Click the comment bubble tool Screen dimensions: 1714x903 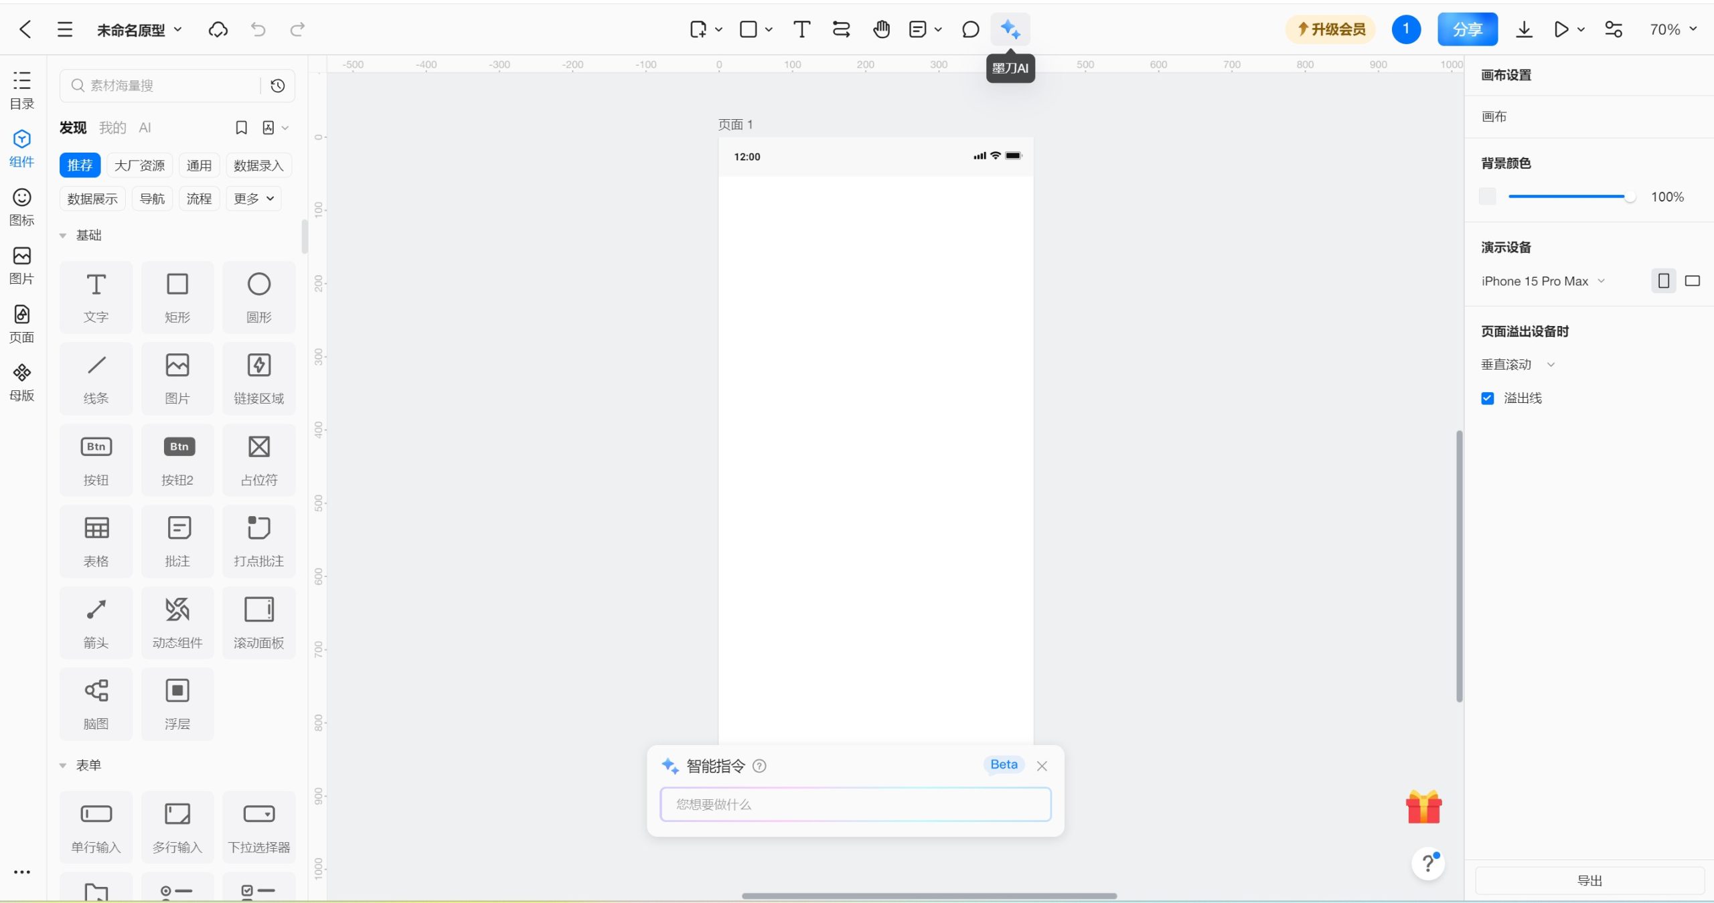(x=970, y=29)
